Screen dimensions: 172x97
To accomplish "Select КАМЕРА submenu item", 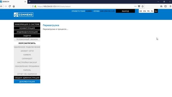I will [x=27, y=55].
